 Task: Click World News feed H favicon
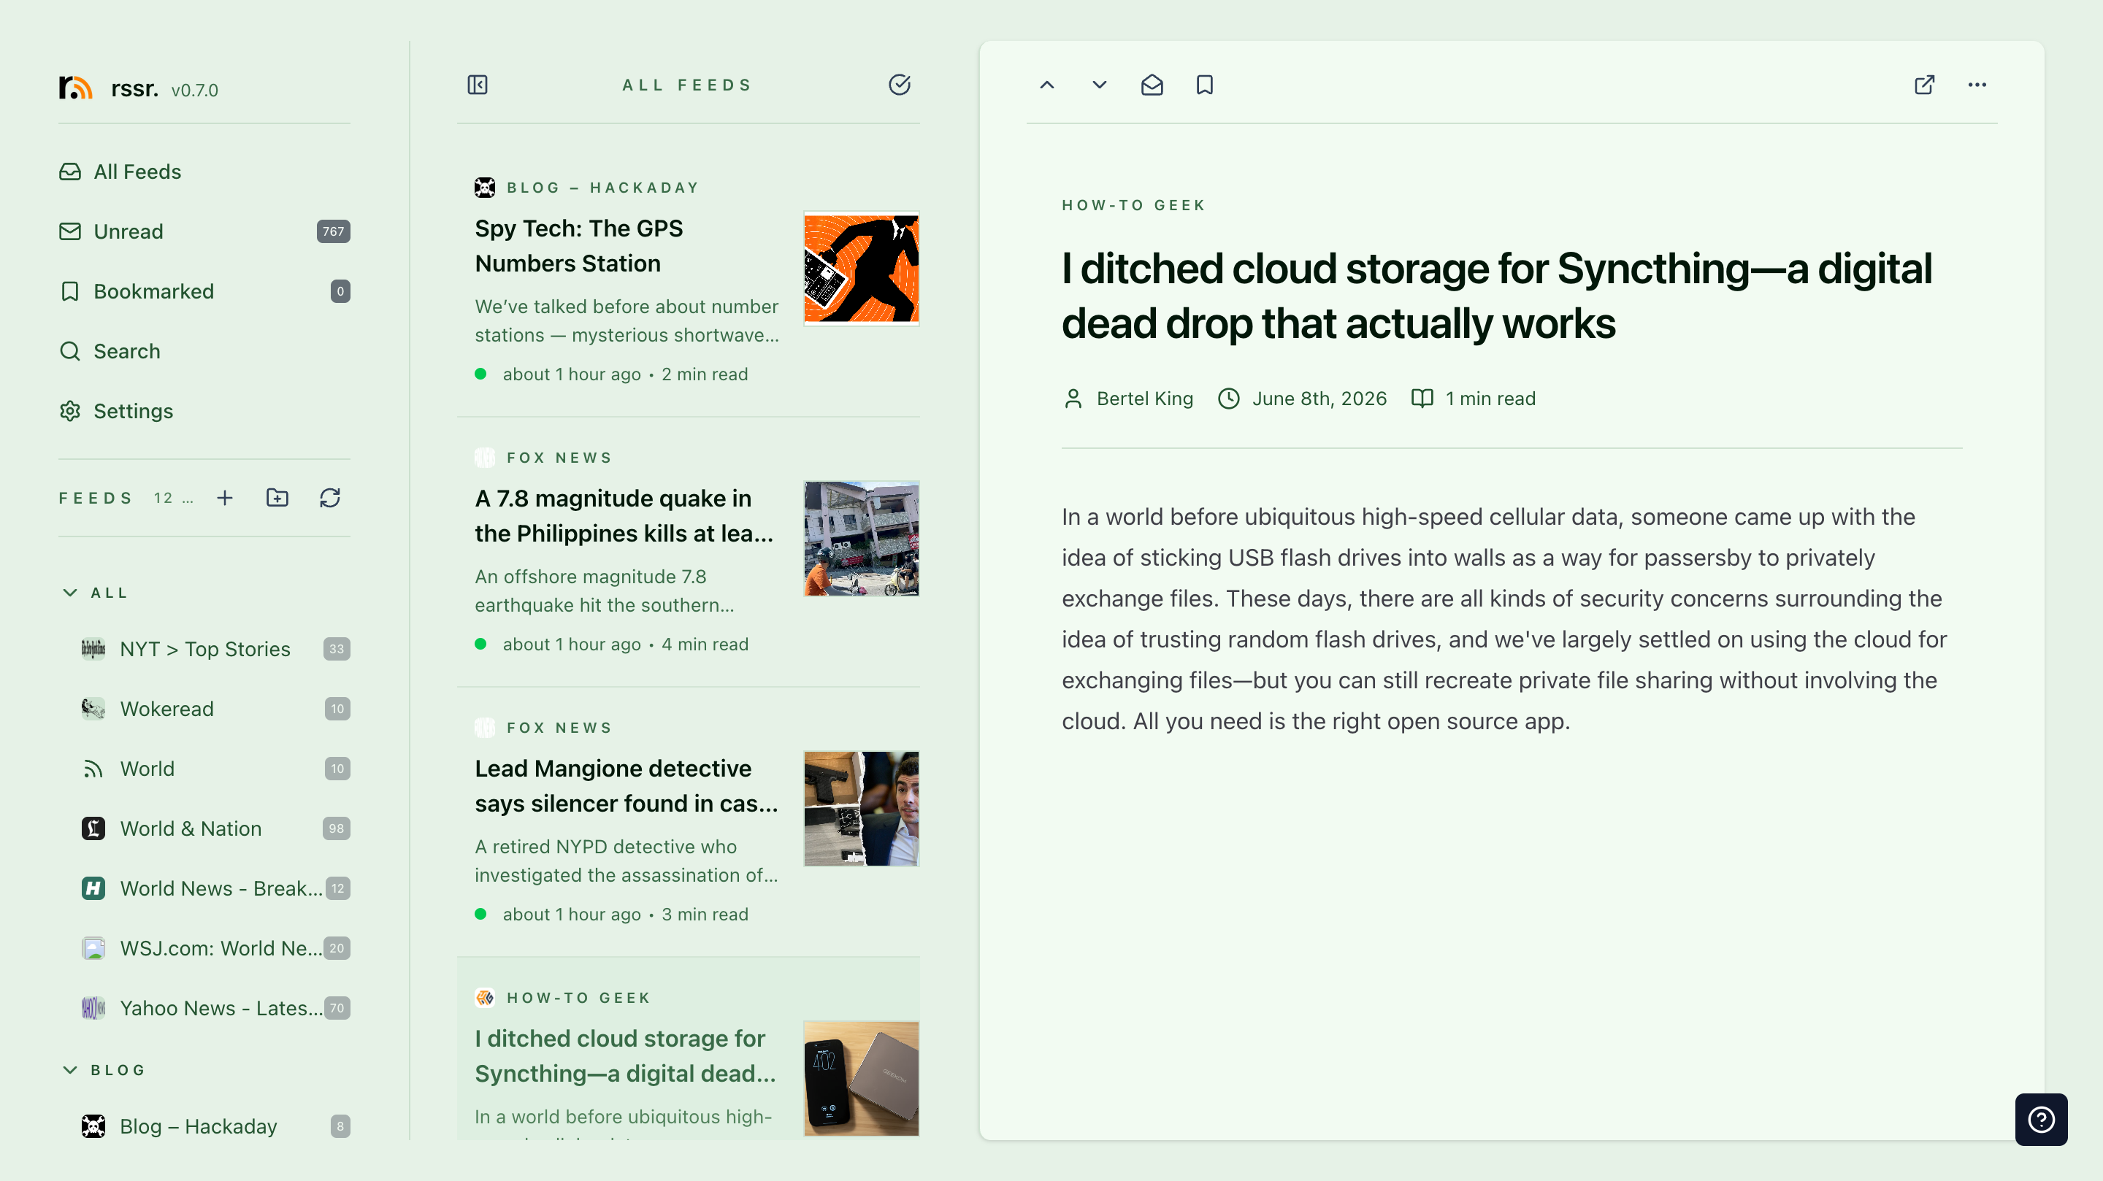(x=93, y=888)
